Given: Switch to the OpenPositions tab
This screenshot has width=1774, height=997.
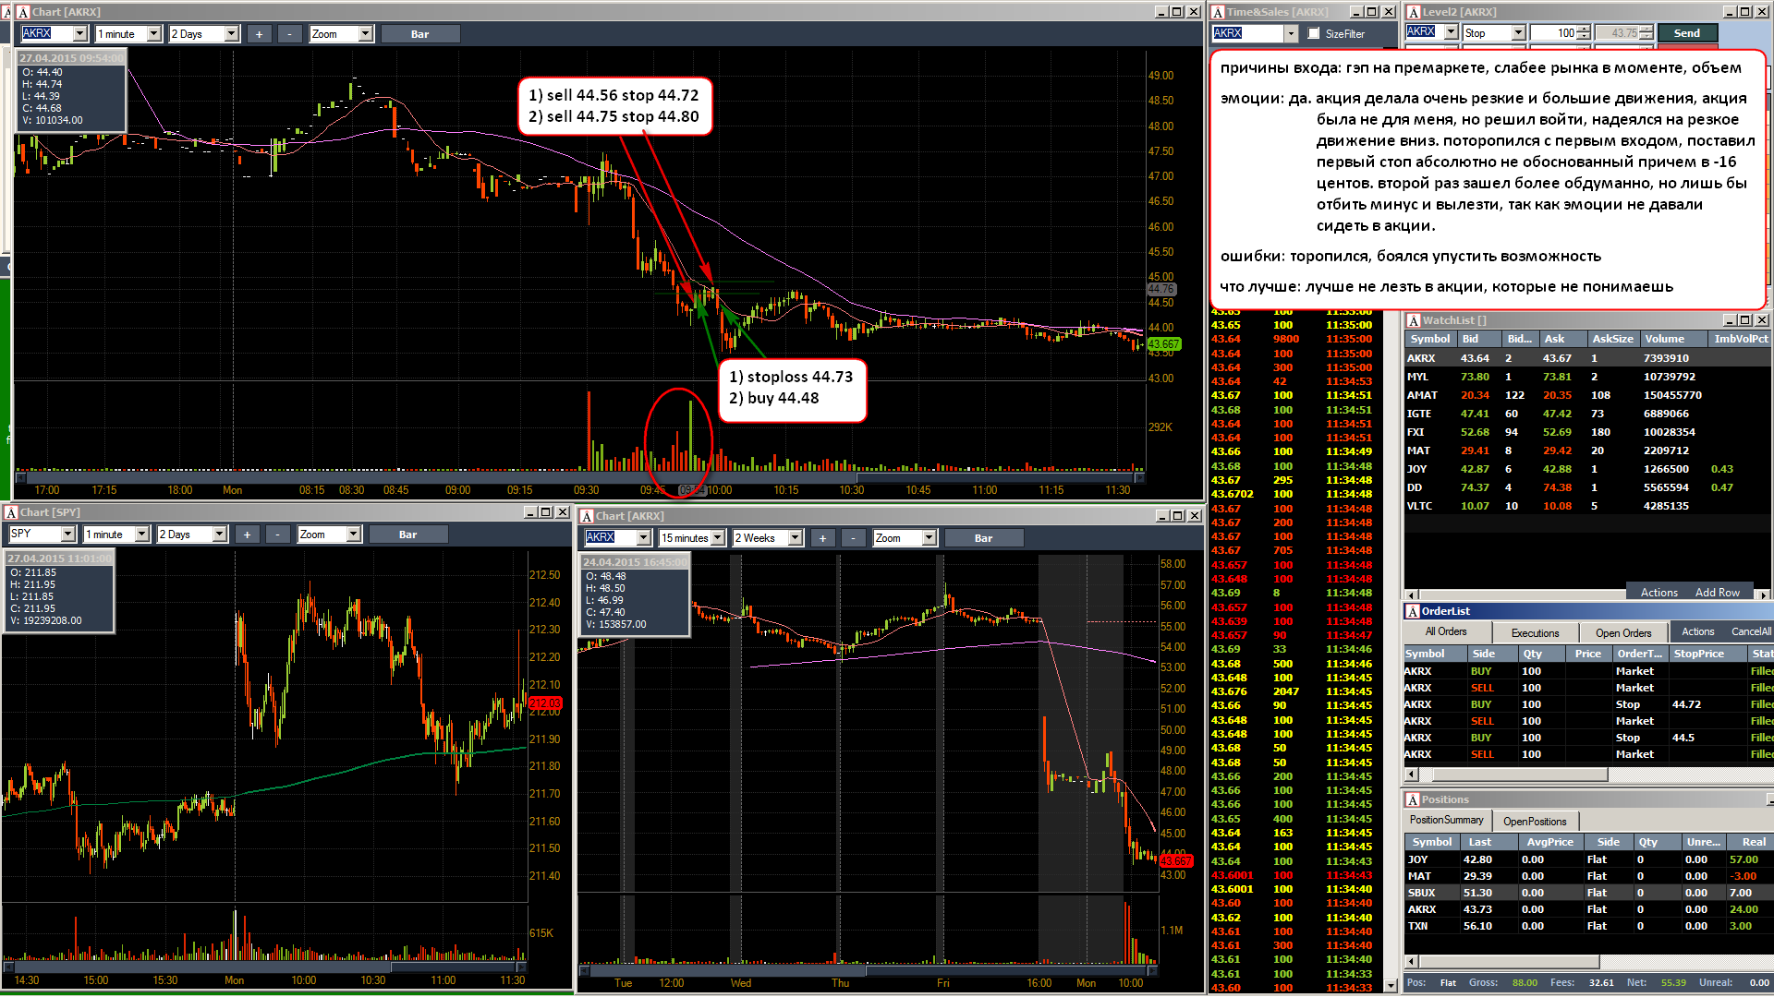Looking at the screenshot, I should pyautogui.click(x=1535, y=821).
